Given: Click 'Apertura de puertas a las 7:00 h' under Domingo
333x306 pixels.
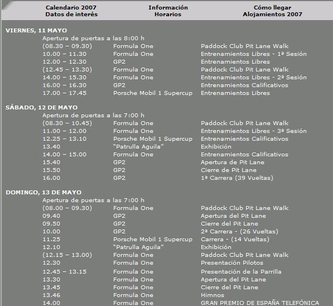Looking at the screenshot, I should tap(94, 200).
